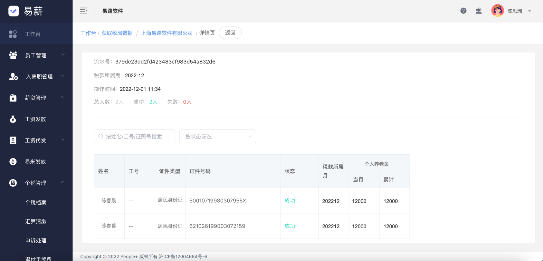
Task: Click the 易米发放 coin icon
Action: coord(13,162)
